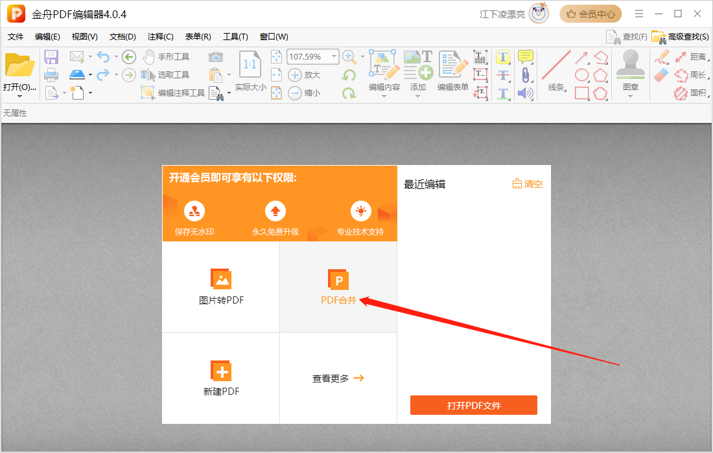713x453 pixels.
Task: Expand the email dropdown arrow
Action: [x=90, y=57]
